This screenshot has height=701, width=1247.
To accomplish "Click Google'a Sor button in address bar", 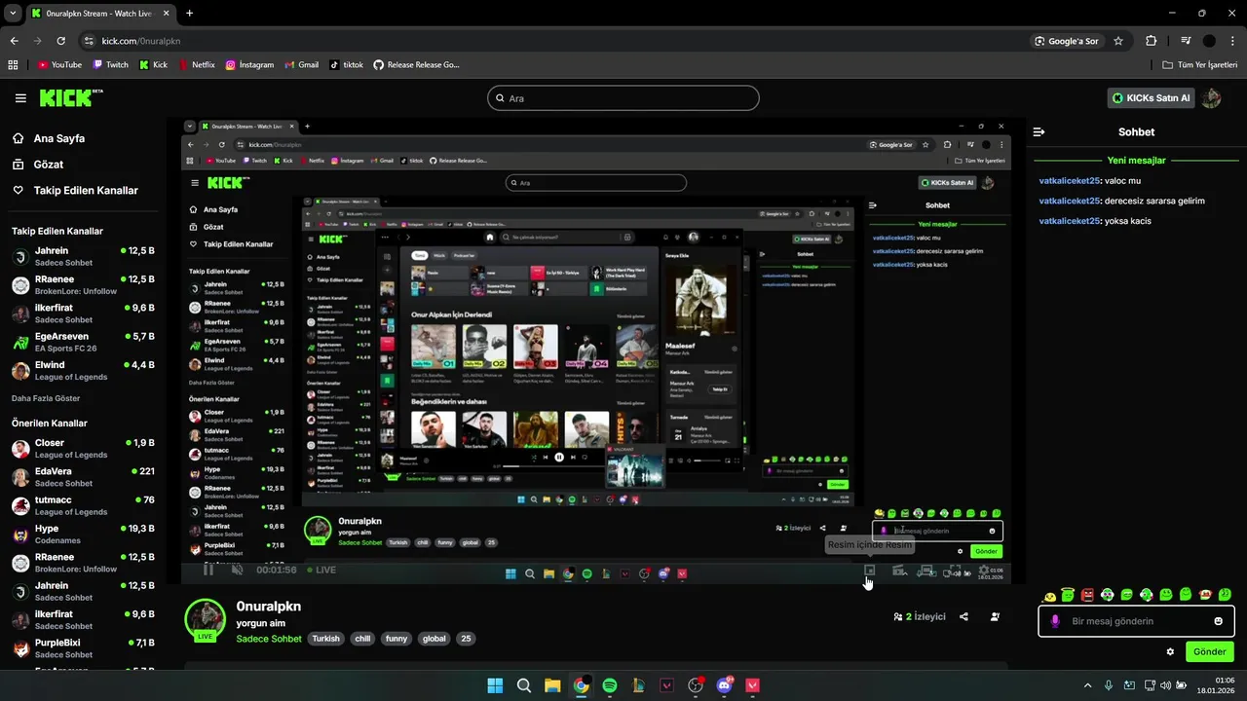I will coord(1068,41).
